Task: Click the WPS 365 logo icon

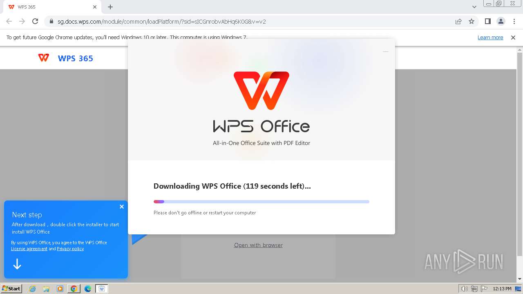Action: tap(44, 58)
